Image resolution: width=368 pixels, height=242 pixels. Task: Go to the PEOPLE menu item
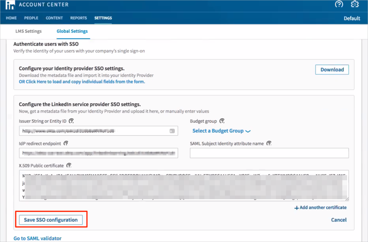(x=31, y=18)
